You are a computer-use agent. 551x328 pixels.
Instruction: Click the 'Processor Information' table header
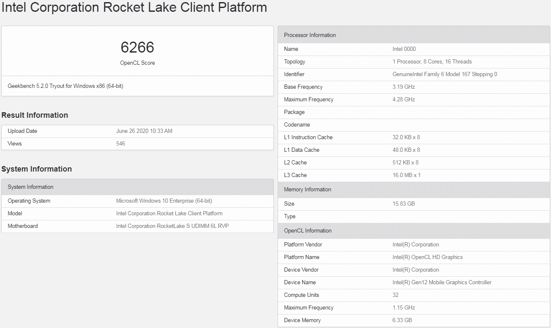coord(414,35)
